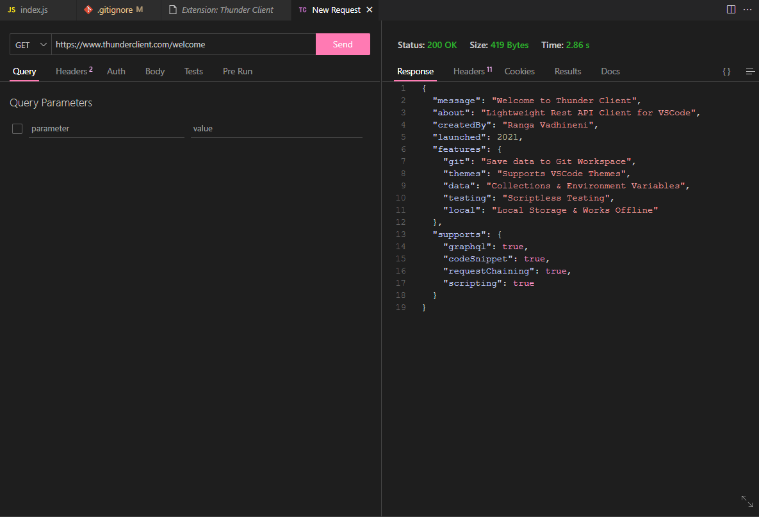Click the "supports" key line
759x517 pixels.
point(467,234)
